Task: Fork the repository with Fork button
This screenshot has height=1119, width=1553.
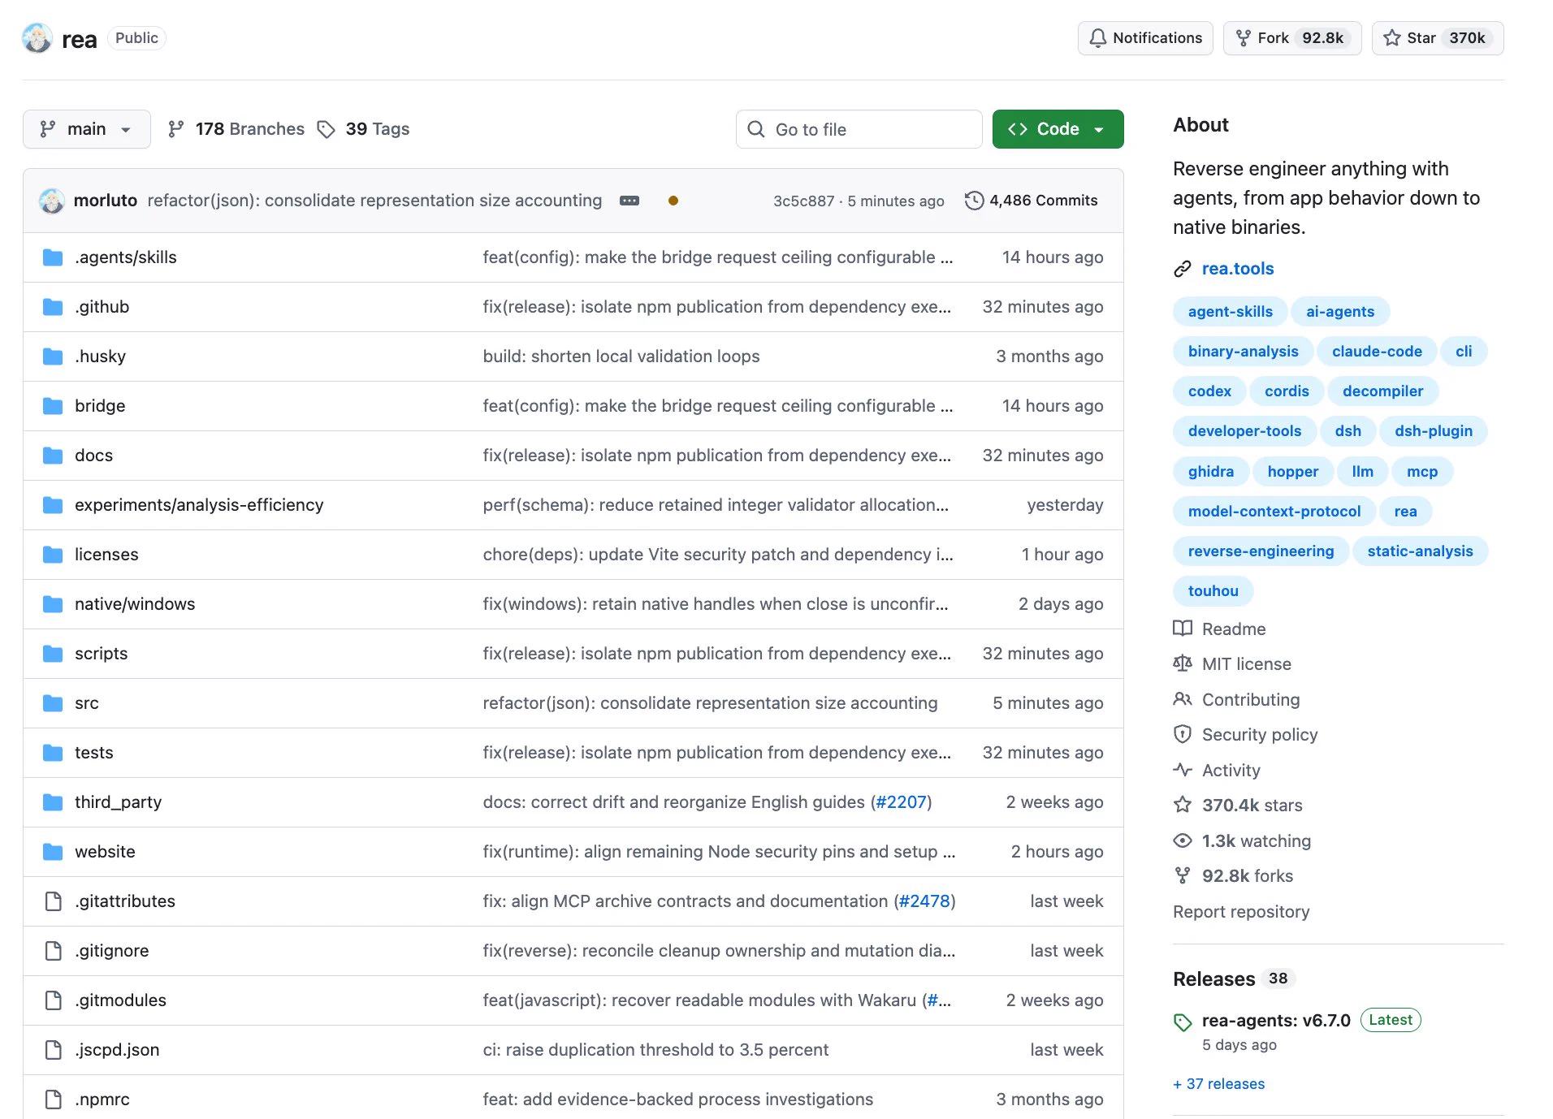Action: [x=1292, y=38]
